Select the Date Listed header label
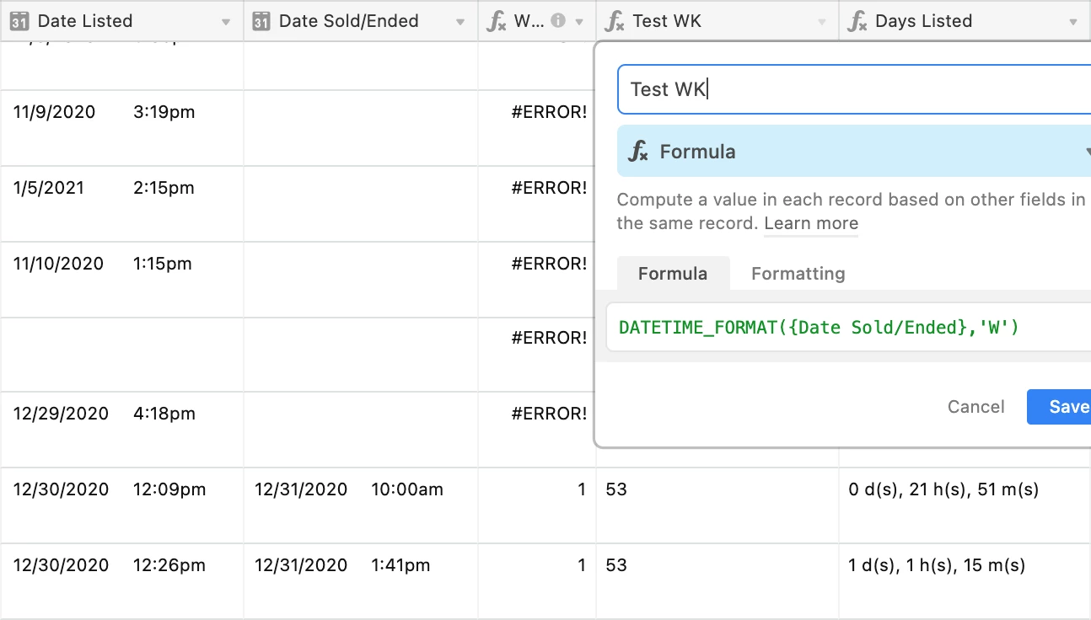This screenshot has height=620, width=1091. coord(85,21)
